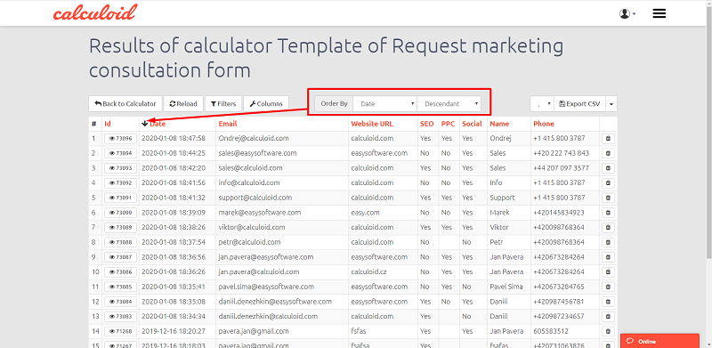Open the CSV delimiter dropdown
Screen dimensions: 712x348
[542, 103]
